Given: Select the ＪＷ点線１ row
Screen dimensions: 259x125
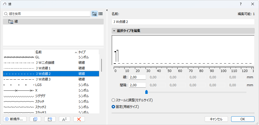Looking at the screenshot, I should (x=51, y=68).
